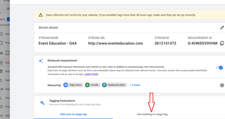225x119 pixels.
Task: Click the 'STREAM URL' label
Action: coord(97,38)
